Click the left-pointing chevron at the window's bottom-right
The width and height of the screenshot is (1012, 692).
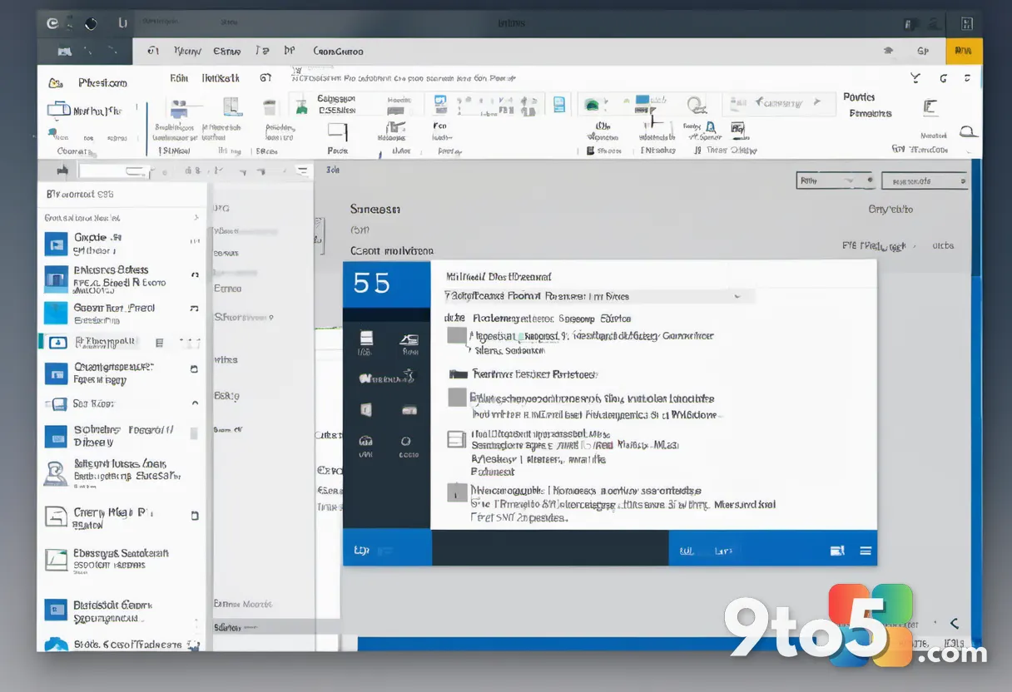click(x=954, y=623)
